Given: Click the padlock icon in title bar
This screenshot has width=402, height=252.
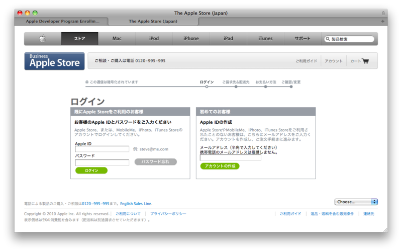Looking at the screenshot, I should pyautogui.click(x=383, y=13).
